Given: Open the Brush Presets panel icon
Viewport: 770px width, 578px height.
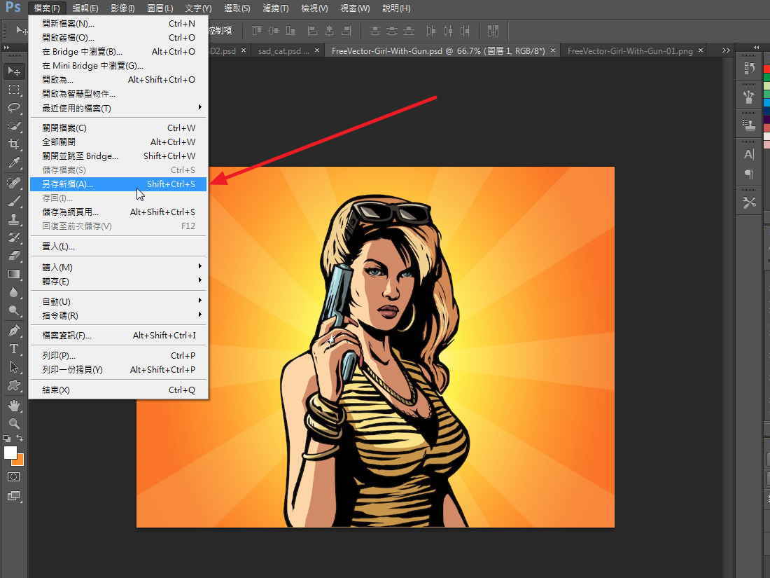Looking at the screenshot, I should (749, 97).
